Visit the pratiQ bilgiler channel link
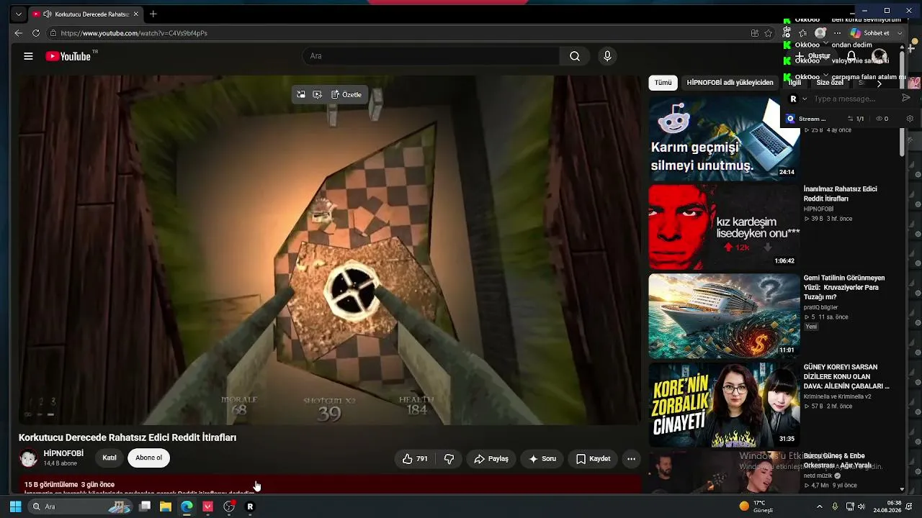The height and width of the screenshot is (518, 922). (x=820, y=307)
